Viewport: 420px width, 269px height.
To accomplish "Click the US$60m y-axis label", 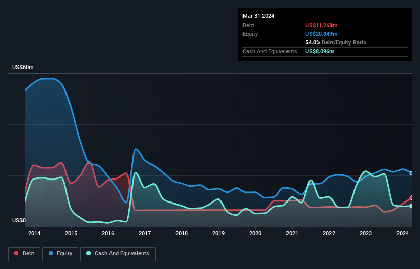I will 23,67.
